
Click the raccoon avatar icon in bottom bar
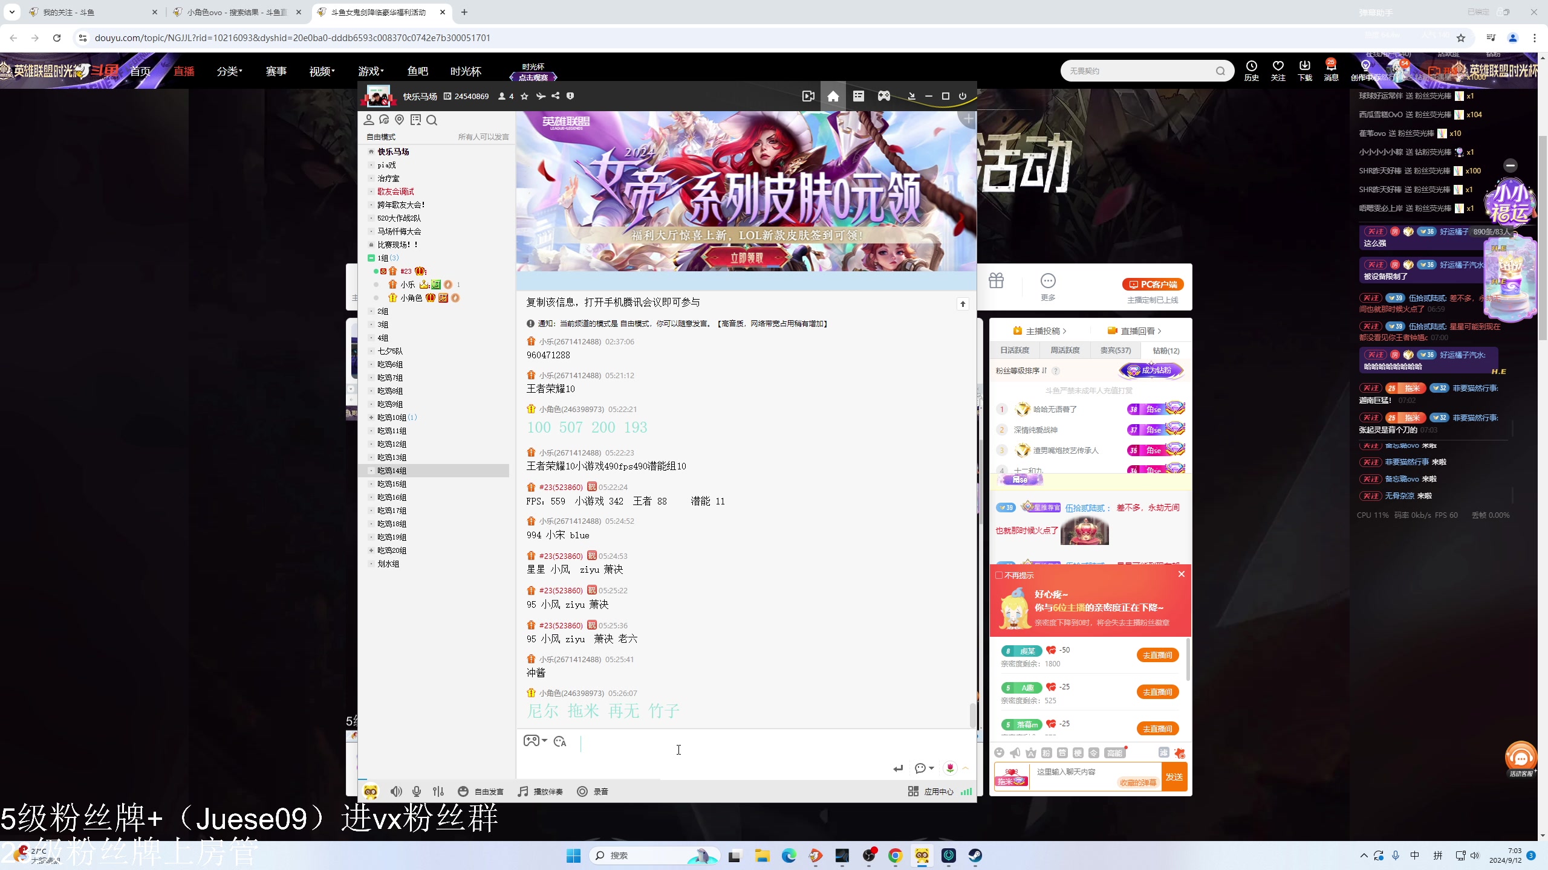tap(370, 791)
